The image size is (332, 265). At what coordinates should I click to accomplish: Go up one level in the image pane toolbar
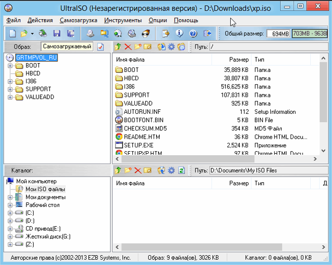pos(118,47)
